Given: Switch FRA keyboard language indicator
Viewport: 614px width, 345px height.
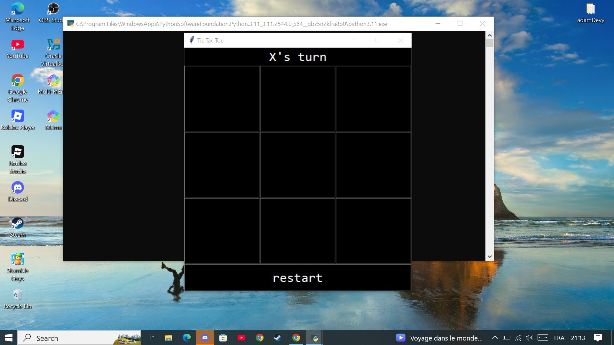Looking at the screenshot, I should coord(559,338).
